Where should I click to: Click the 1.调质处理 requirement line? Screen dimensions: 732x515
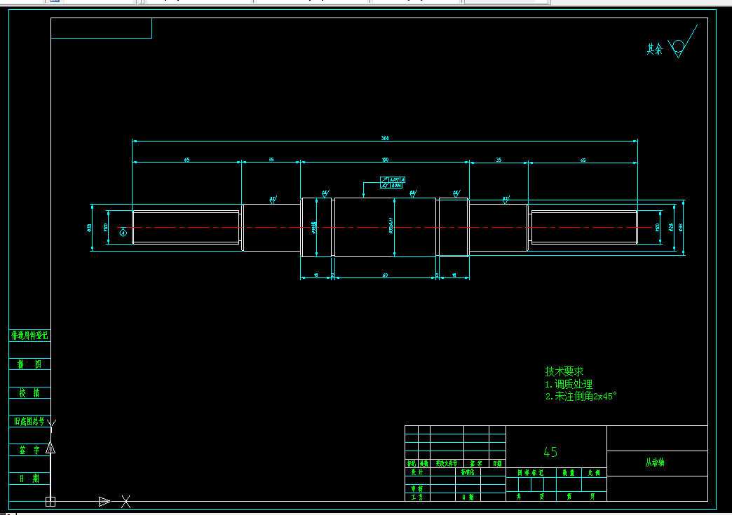569,384
